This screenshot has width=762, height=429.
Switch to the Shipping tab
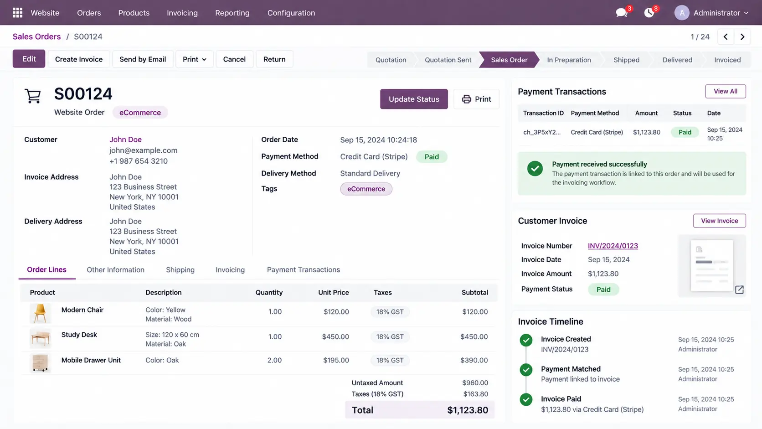click(180, 270)
